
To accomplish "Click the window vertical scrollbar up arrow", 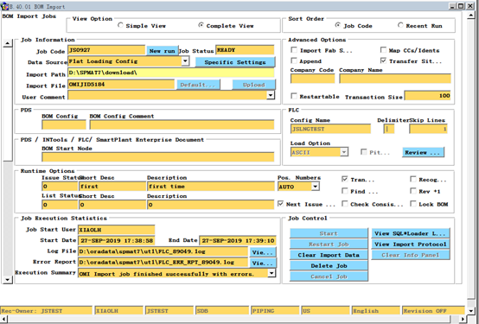I will tap(470, 16).
